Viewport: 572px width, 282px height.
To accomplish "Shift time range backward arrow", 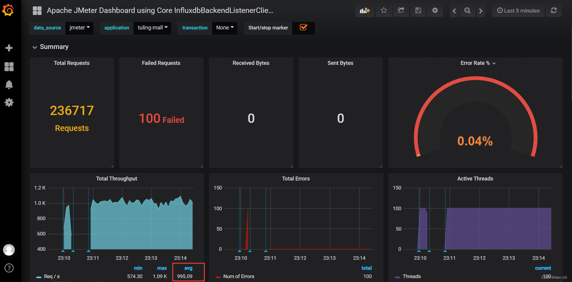I will 454,11.
